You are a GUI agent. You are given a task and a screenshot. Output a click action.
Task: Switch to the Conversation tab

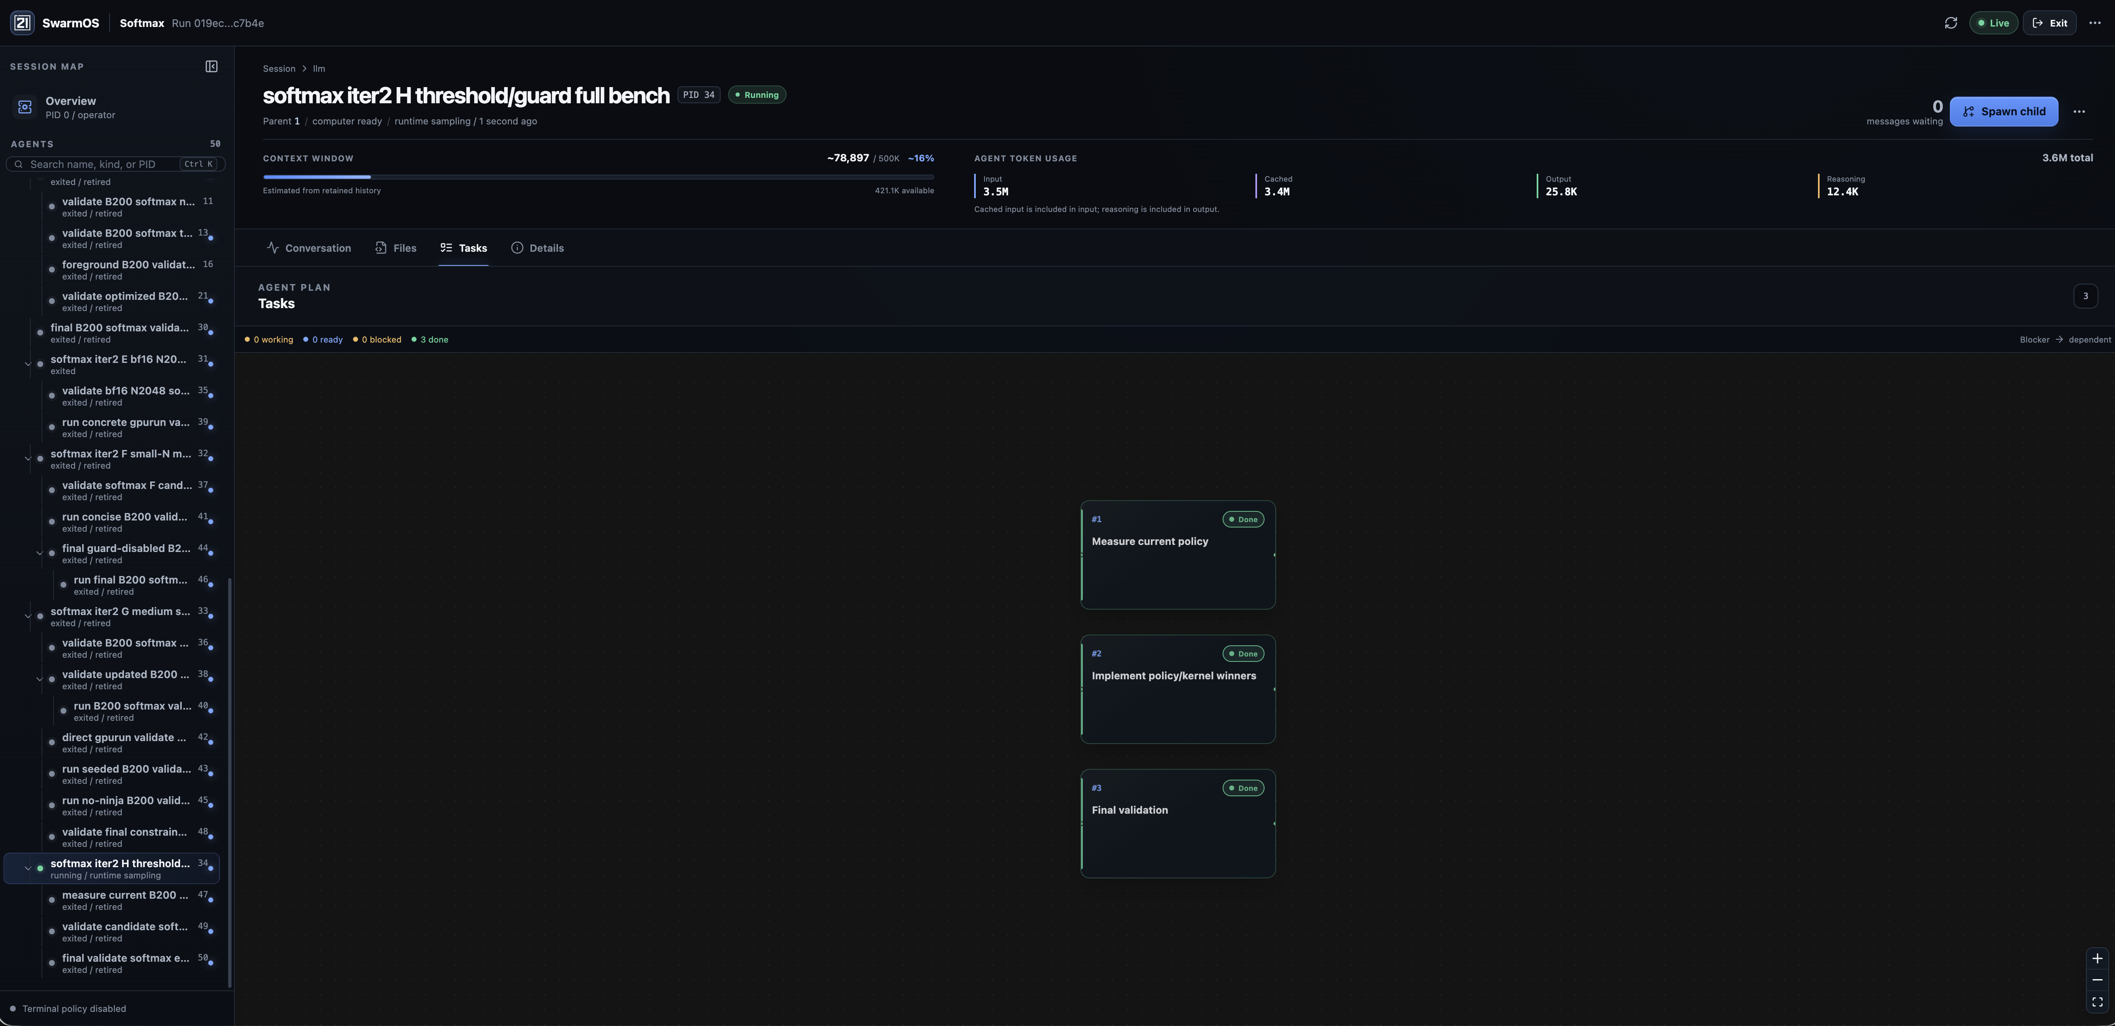(x=309, y=248)
